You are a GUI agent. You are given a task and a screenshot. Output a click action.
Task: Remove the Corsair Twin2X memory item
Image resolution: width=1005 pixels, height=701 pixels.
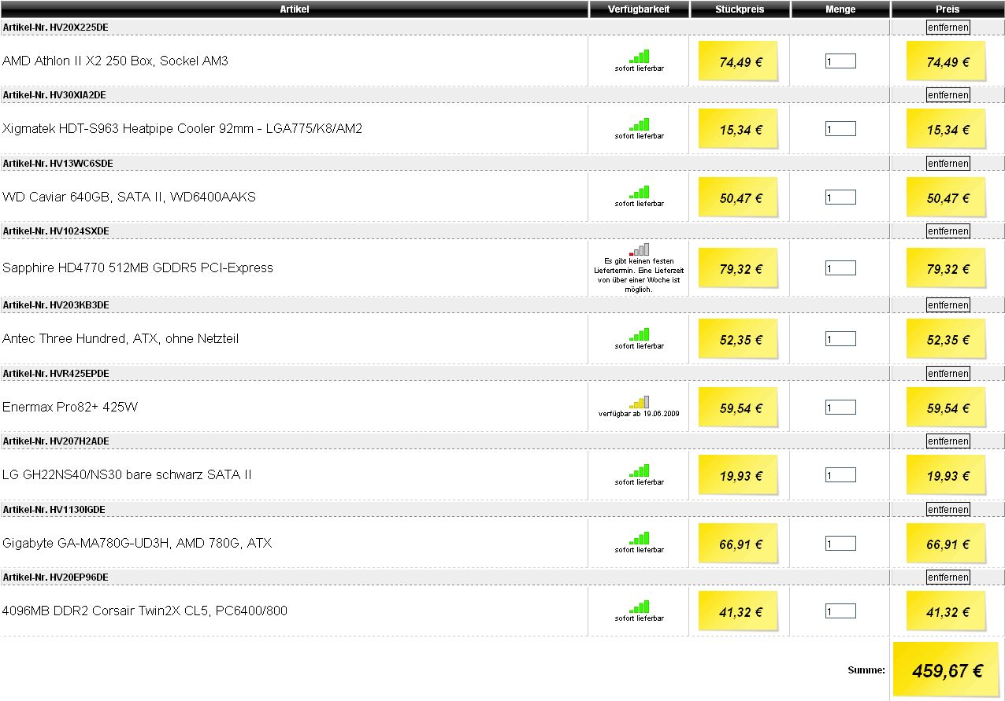tap(948, 577)
